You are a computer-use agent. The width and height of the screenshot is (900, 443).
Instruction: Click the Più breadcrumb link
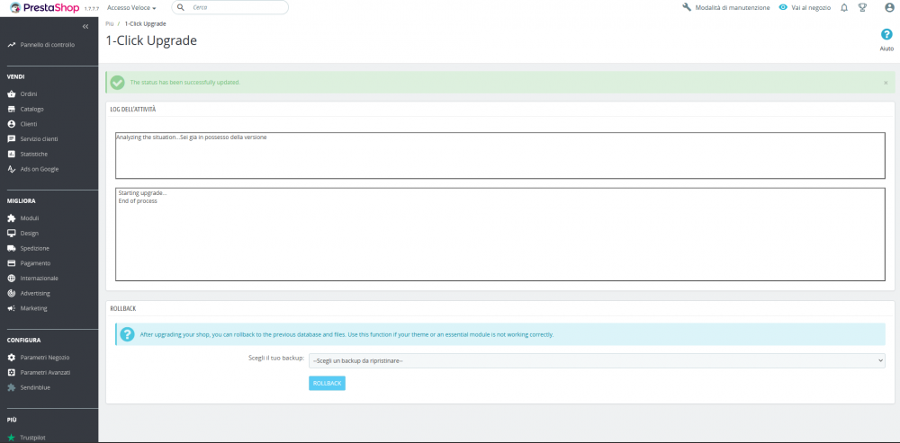[110, 24]
